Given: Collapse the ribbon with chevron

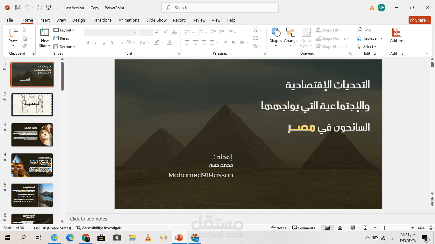Looking at the screenshot, I should pyautogui.click(x=427, y=53).
